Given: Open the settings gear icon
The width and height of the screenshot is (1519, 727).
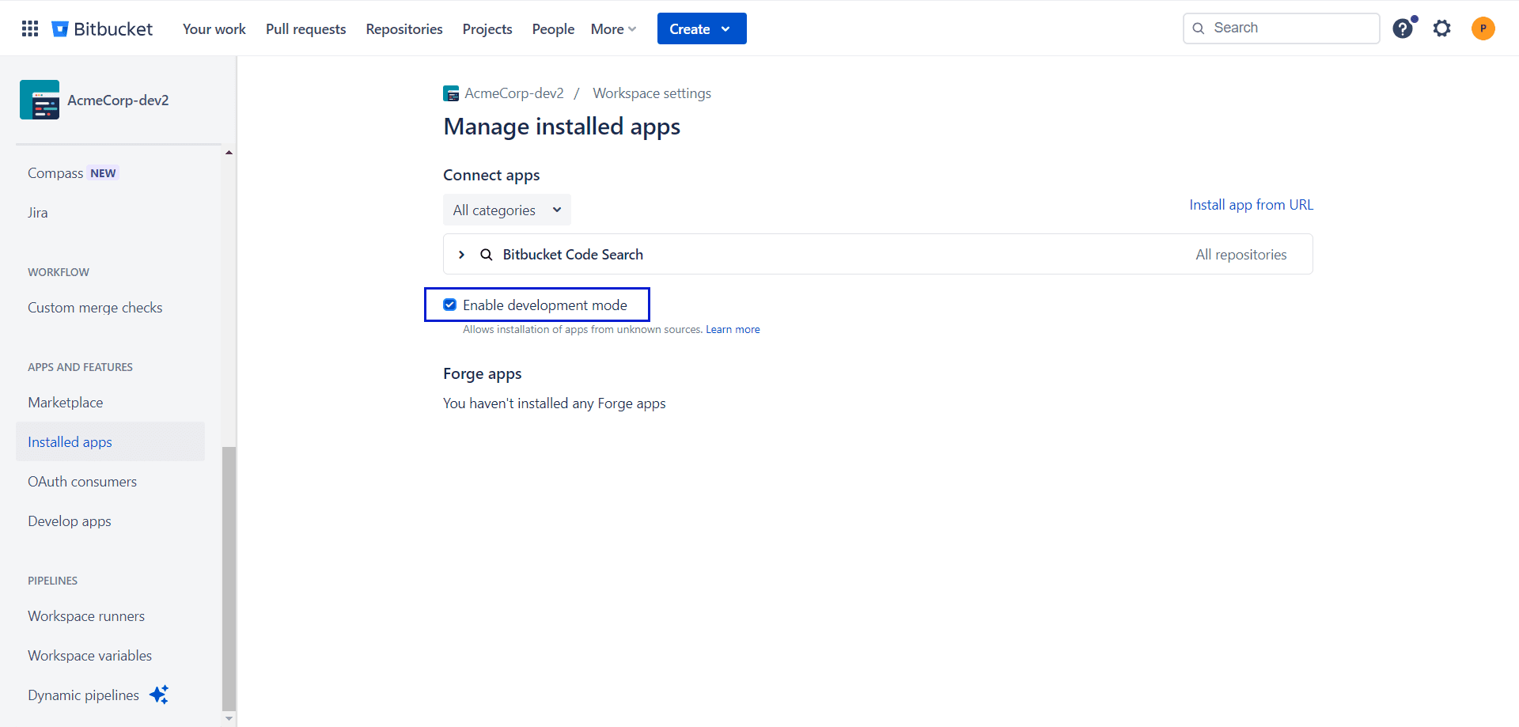Looking at the screenshot, I should tap(1442, 28).
